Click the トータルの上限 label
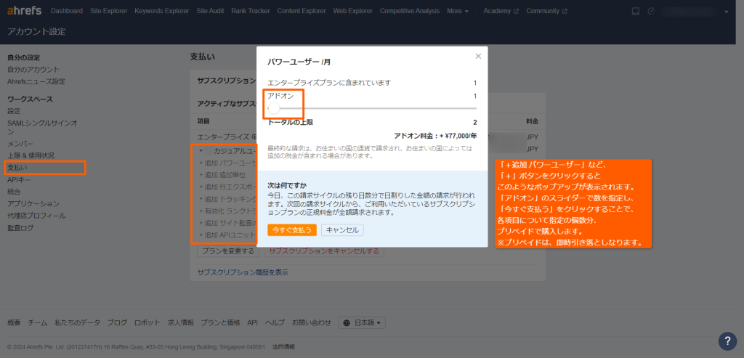The height and width of the screenshot is (358, 744). coord(291,122)
